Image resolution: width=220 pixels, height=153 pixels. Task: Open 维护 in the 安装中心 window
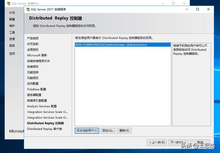[x=12, y=26]
